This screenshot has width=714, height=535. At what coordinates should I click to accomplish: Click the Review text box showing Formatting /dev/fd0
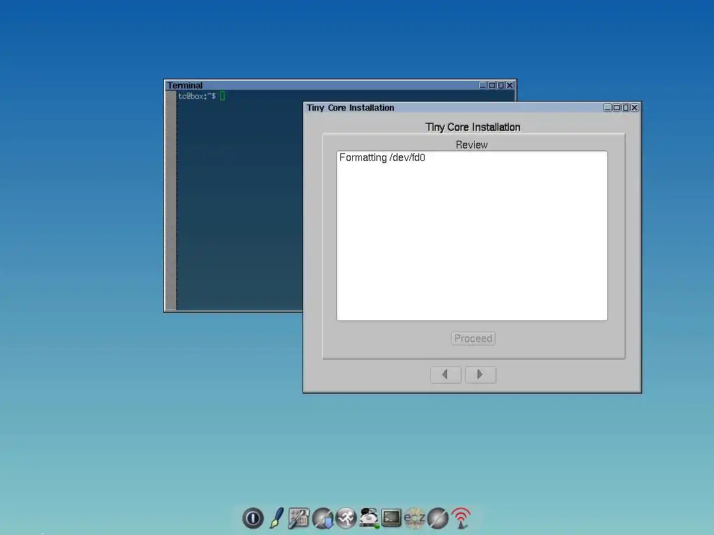472,235
